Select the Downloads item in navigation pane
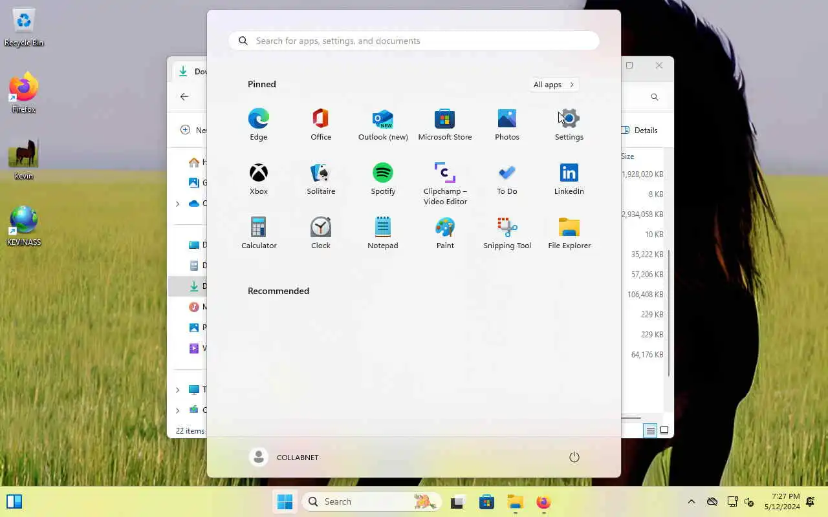The image size is (828, 517). click(188, 286)
